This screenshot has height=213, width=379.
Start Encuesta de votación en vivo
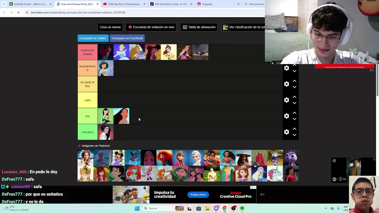point(151,27)
